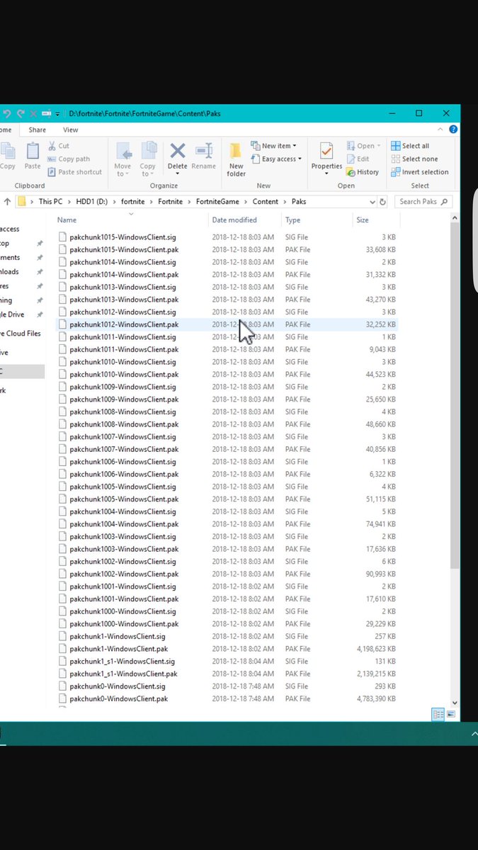Click the Paste shortcut button
478x850 pixels.
tap(75, 172)
